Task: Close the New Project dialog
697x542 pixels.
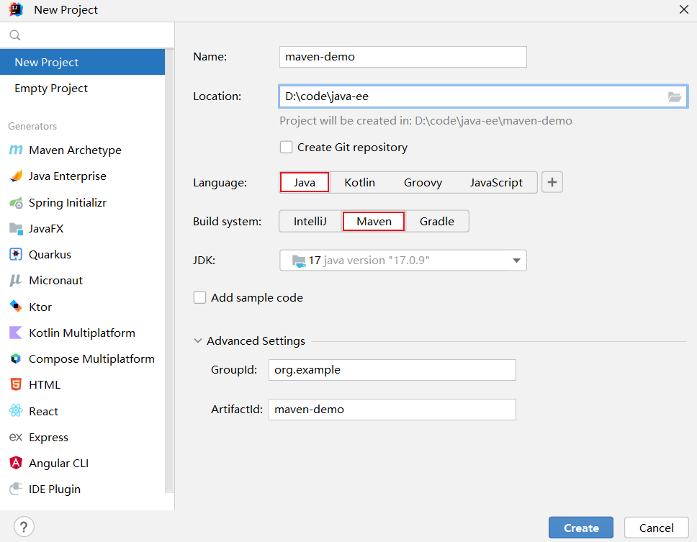Action: (x=683, y=9)
